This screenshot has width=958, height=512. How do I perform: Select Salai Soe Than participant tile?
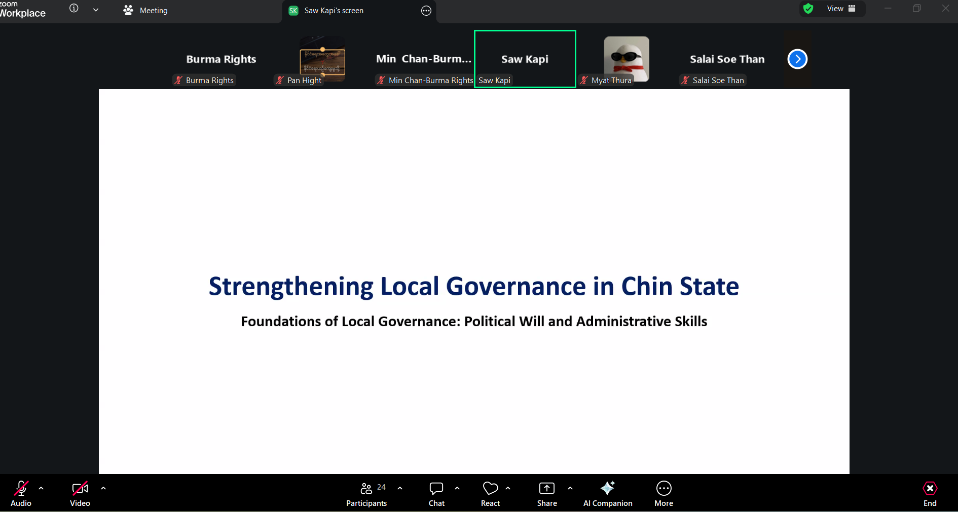pos(727,59)
